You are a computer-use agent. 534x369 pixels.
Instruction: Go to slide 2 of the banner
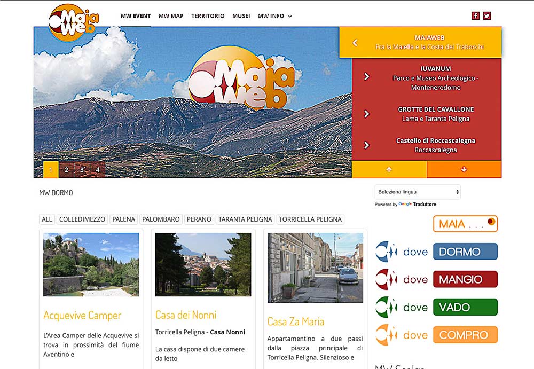coord(66,170)
